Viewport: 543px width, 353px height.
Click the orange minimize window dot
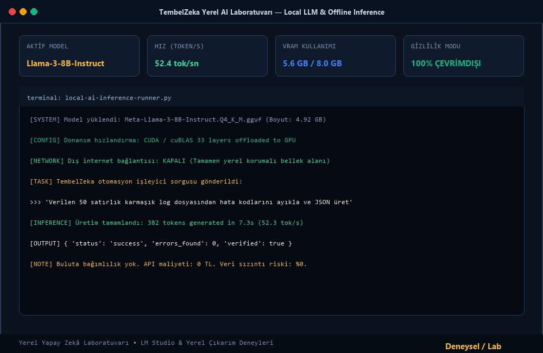click(23, 12)
